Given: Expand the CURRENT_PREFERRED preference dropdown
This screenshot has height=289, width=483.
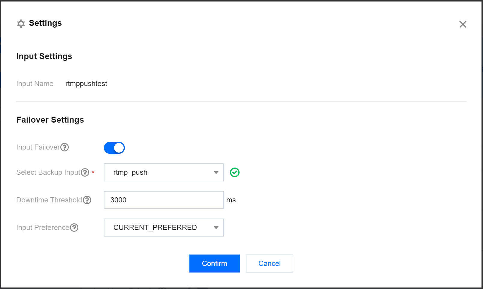Looking at the screenshot, I should coord(164,228).
